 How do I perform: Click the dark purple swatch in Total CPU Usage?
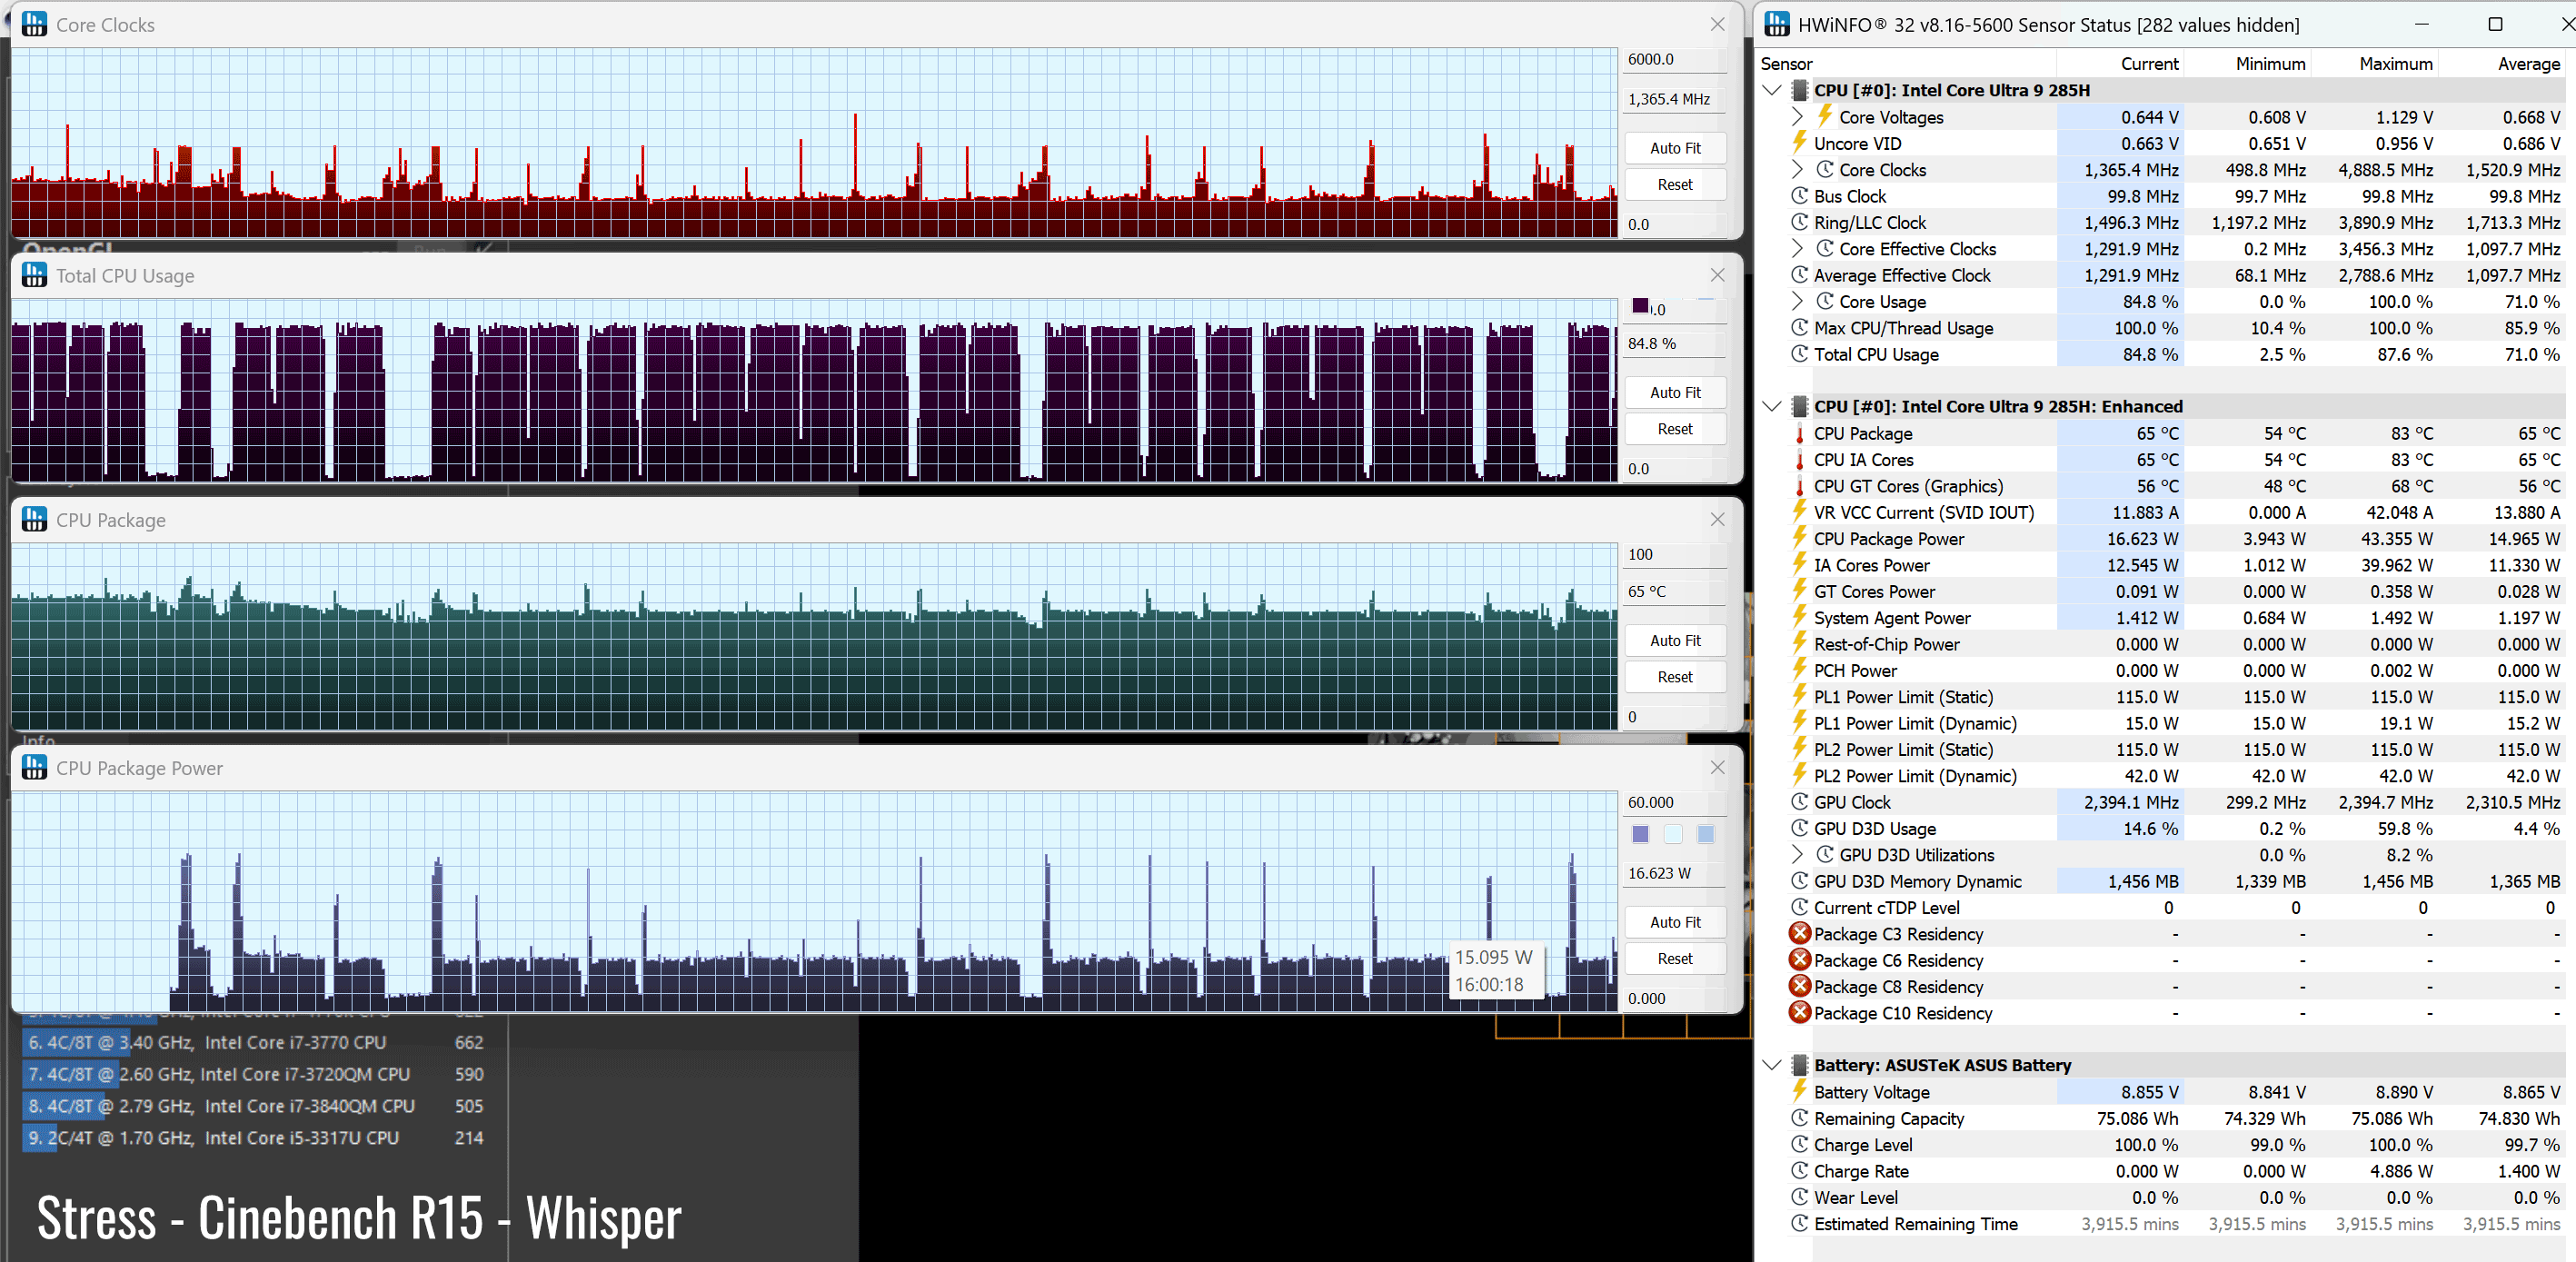1640,306
